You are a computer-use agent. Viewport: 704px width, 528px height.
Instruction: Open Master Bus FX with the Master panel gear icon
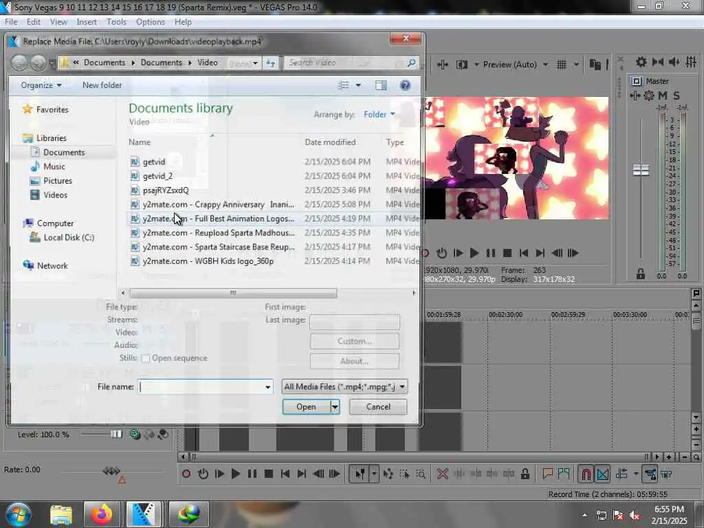click(x=649, y=96)
